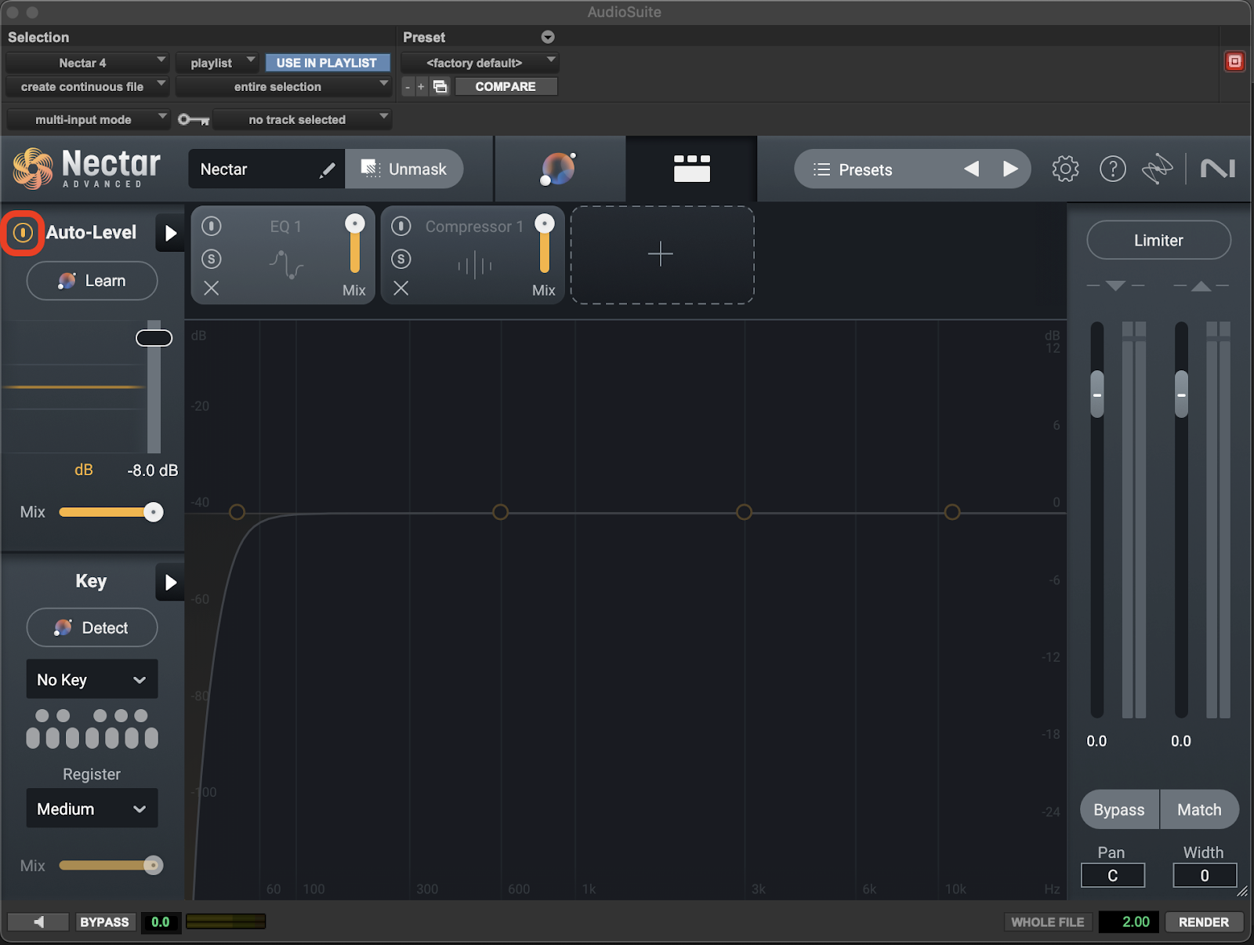The width and height of the screenshot is (1254, 945).
Task: Click the 2.00 handle length field
Action: point(1128,921)
